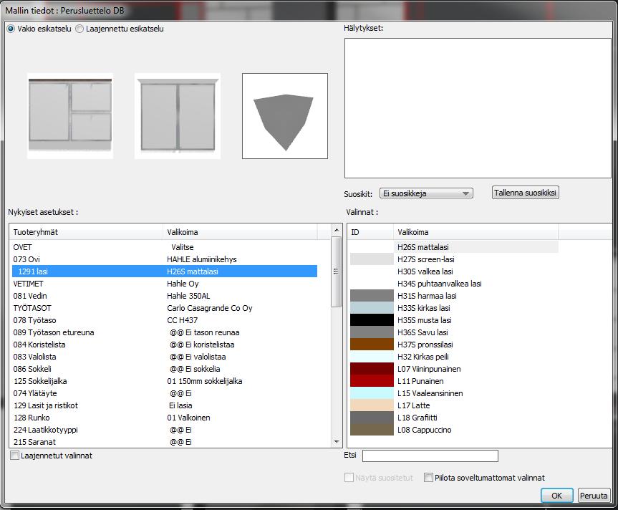The width and height of the screenshot is (618, 510).
Task: Pick the H32 Kirkas peili swatch
Action: (x=372, y=357)
